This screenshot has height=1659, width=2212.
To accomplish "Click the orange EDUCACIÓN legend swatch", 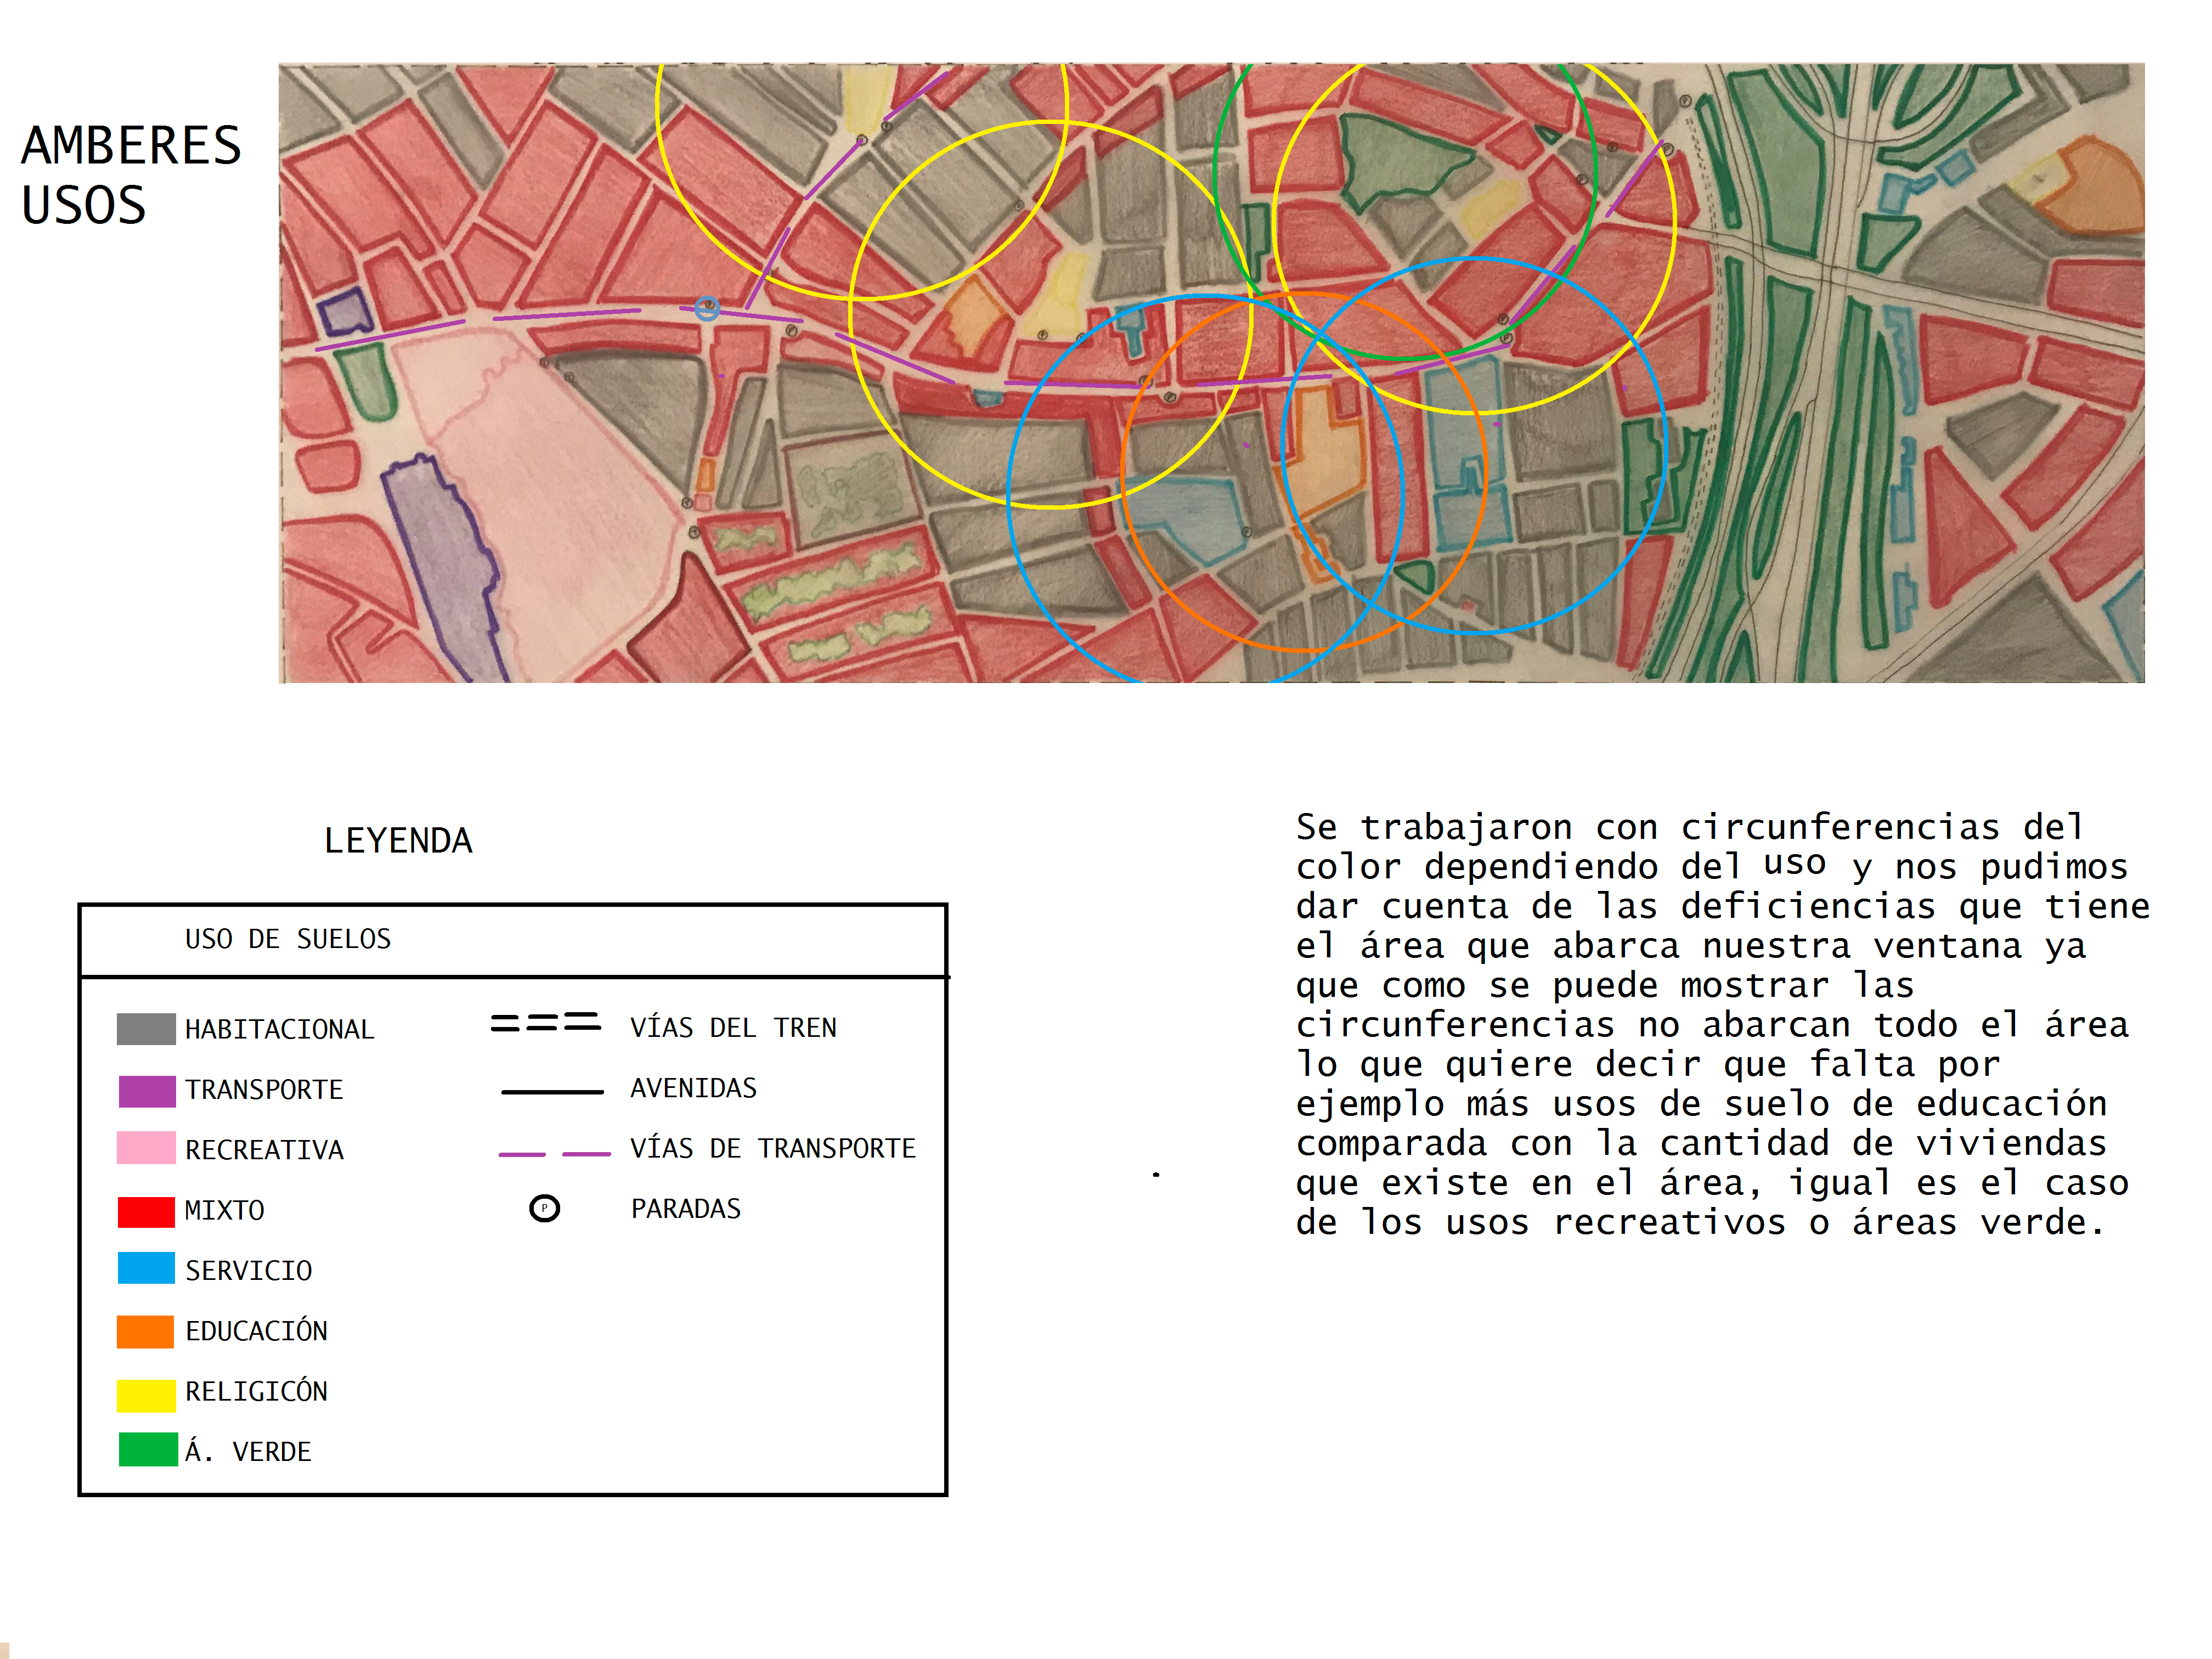I will [x=146, y=1331].
